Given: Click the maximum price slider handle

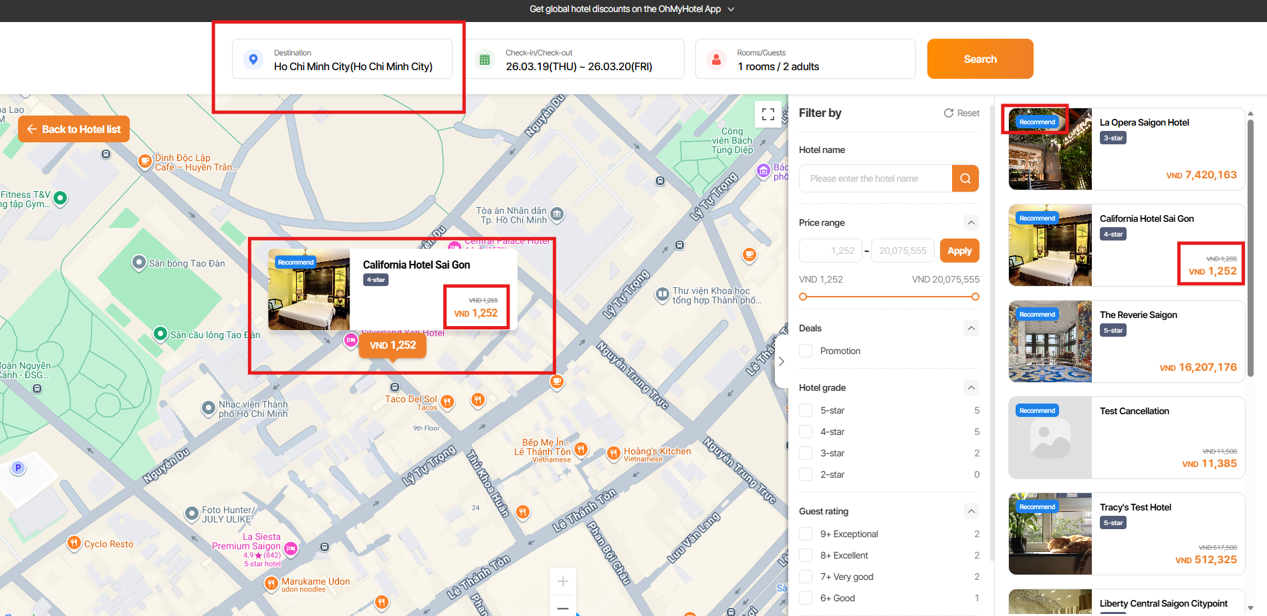Looking at the screenshot, I should click(x=975, y=297).
